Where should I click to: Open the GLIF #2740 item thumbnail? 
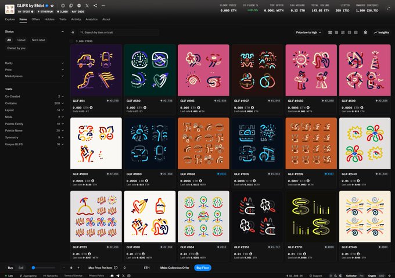[365, 143]
